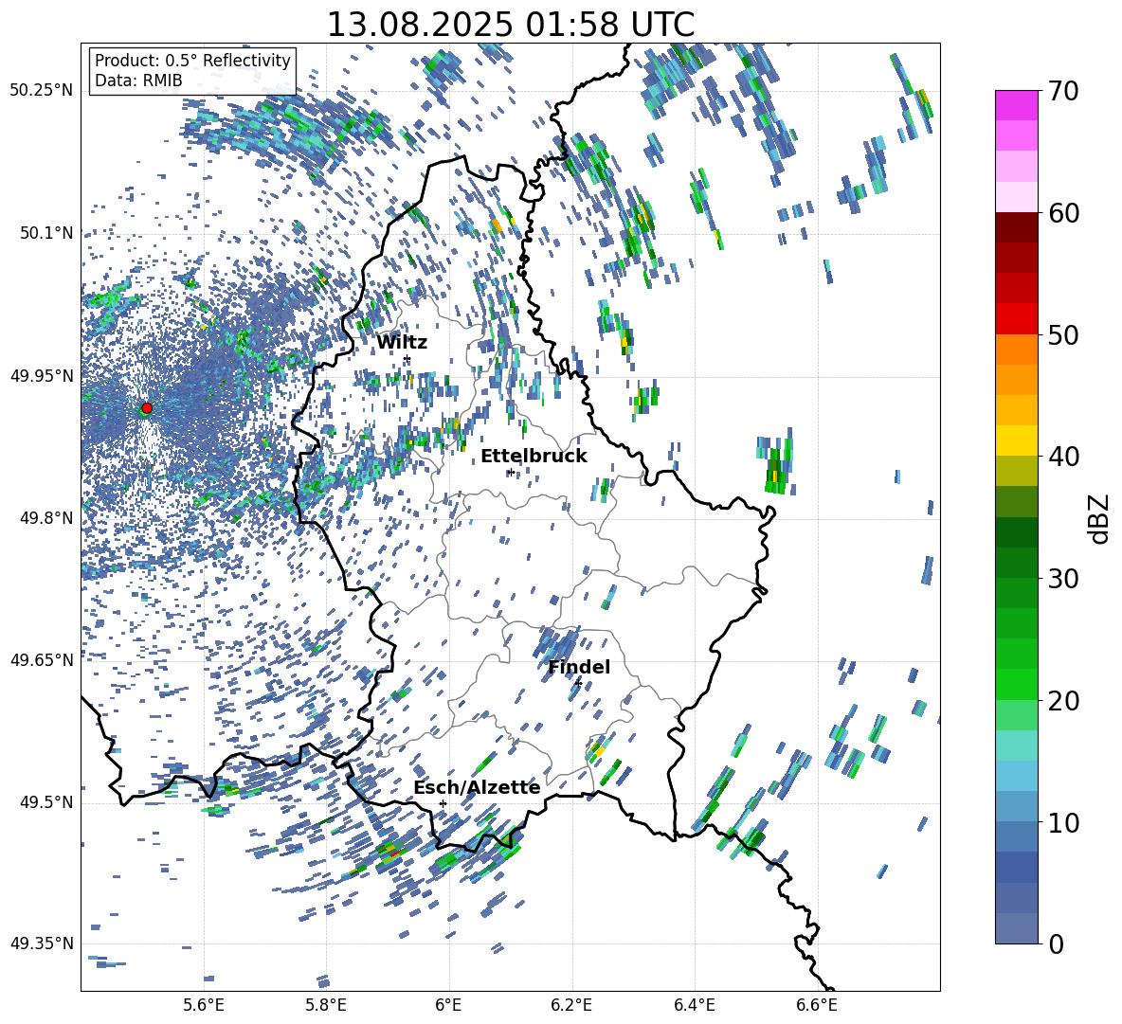The width and height of the screenshot is (1122, 1024).
Task: Click the 6.2°E longitude tick label
Action: (571, 1005)
